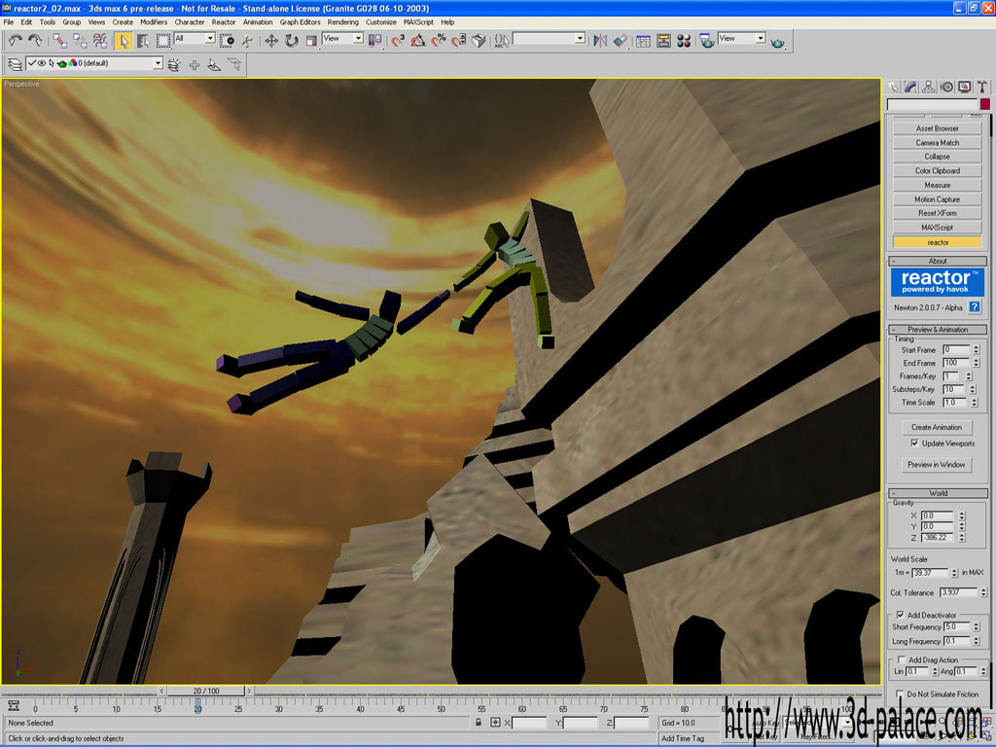Screen dimensions: 996x747
Task: Enable the Do Not Simulate Friction checkbox
Action: (x=900, y=694)
